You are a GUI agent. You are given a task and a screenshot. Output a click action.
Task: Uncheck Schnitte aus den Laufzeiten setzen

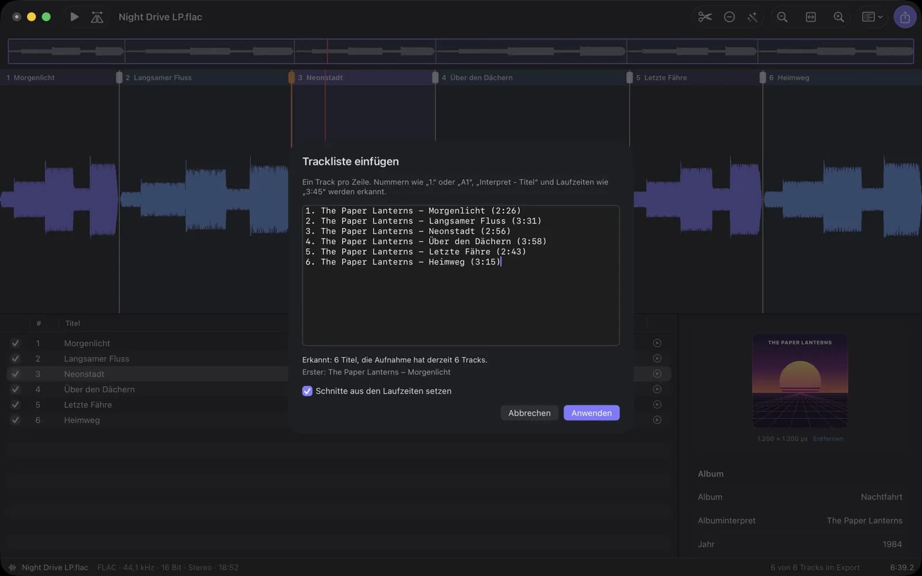click(307, 391)
